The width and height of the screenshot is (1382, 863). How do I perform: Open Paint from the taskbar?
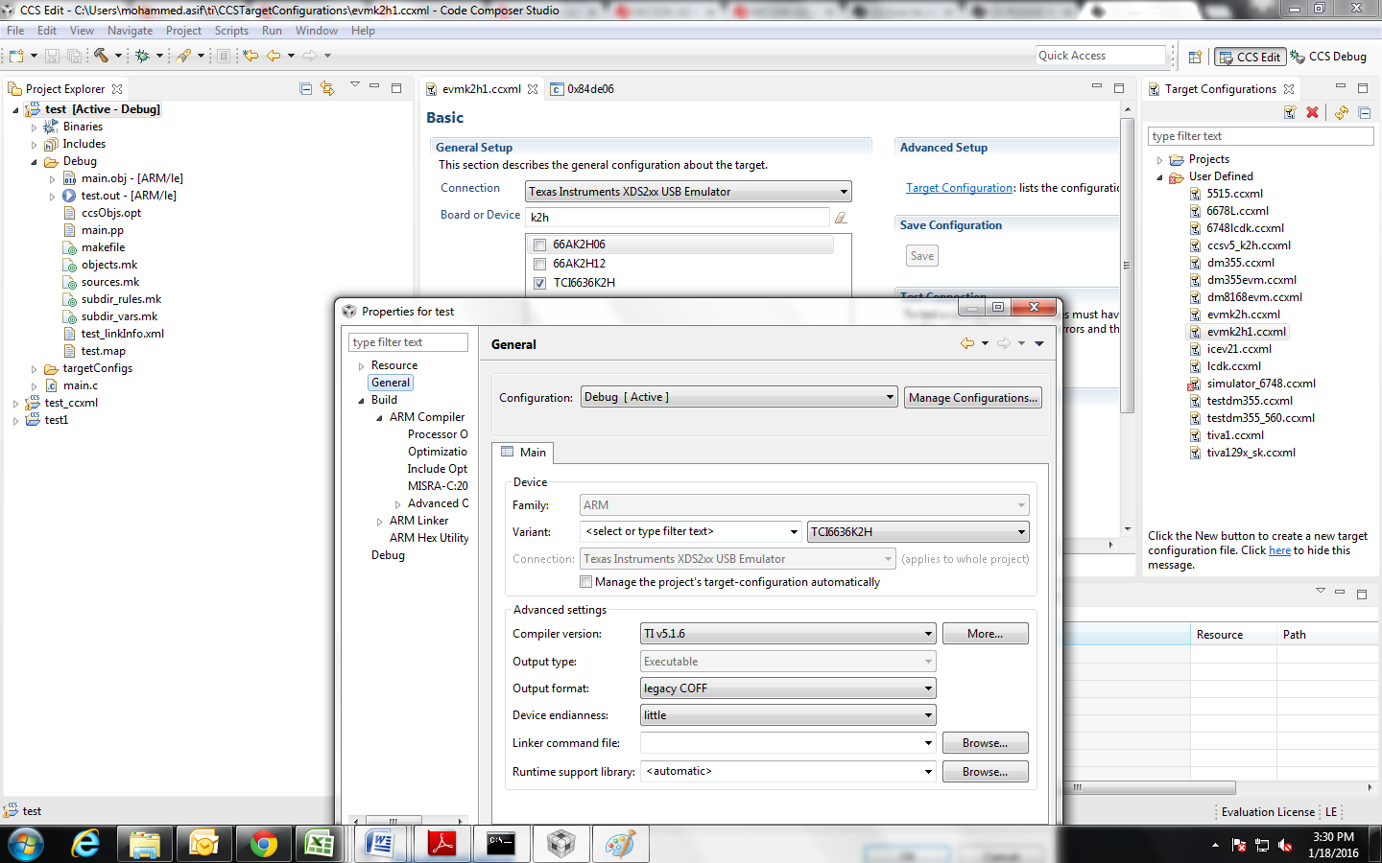(620, 844)
